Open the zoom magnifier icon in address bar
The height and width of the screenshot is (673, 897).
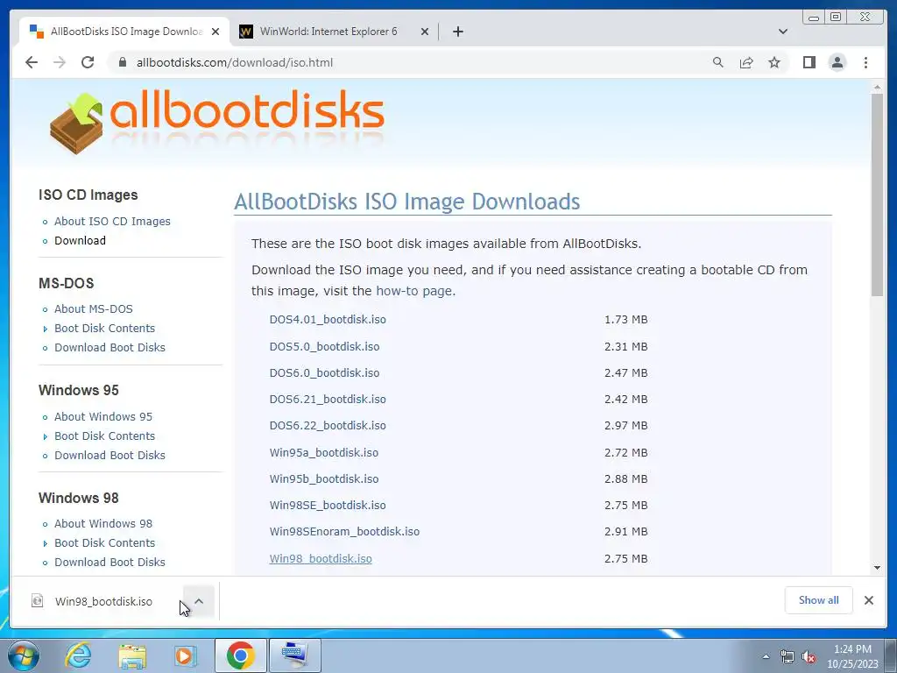tap(718, 62)
